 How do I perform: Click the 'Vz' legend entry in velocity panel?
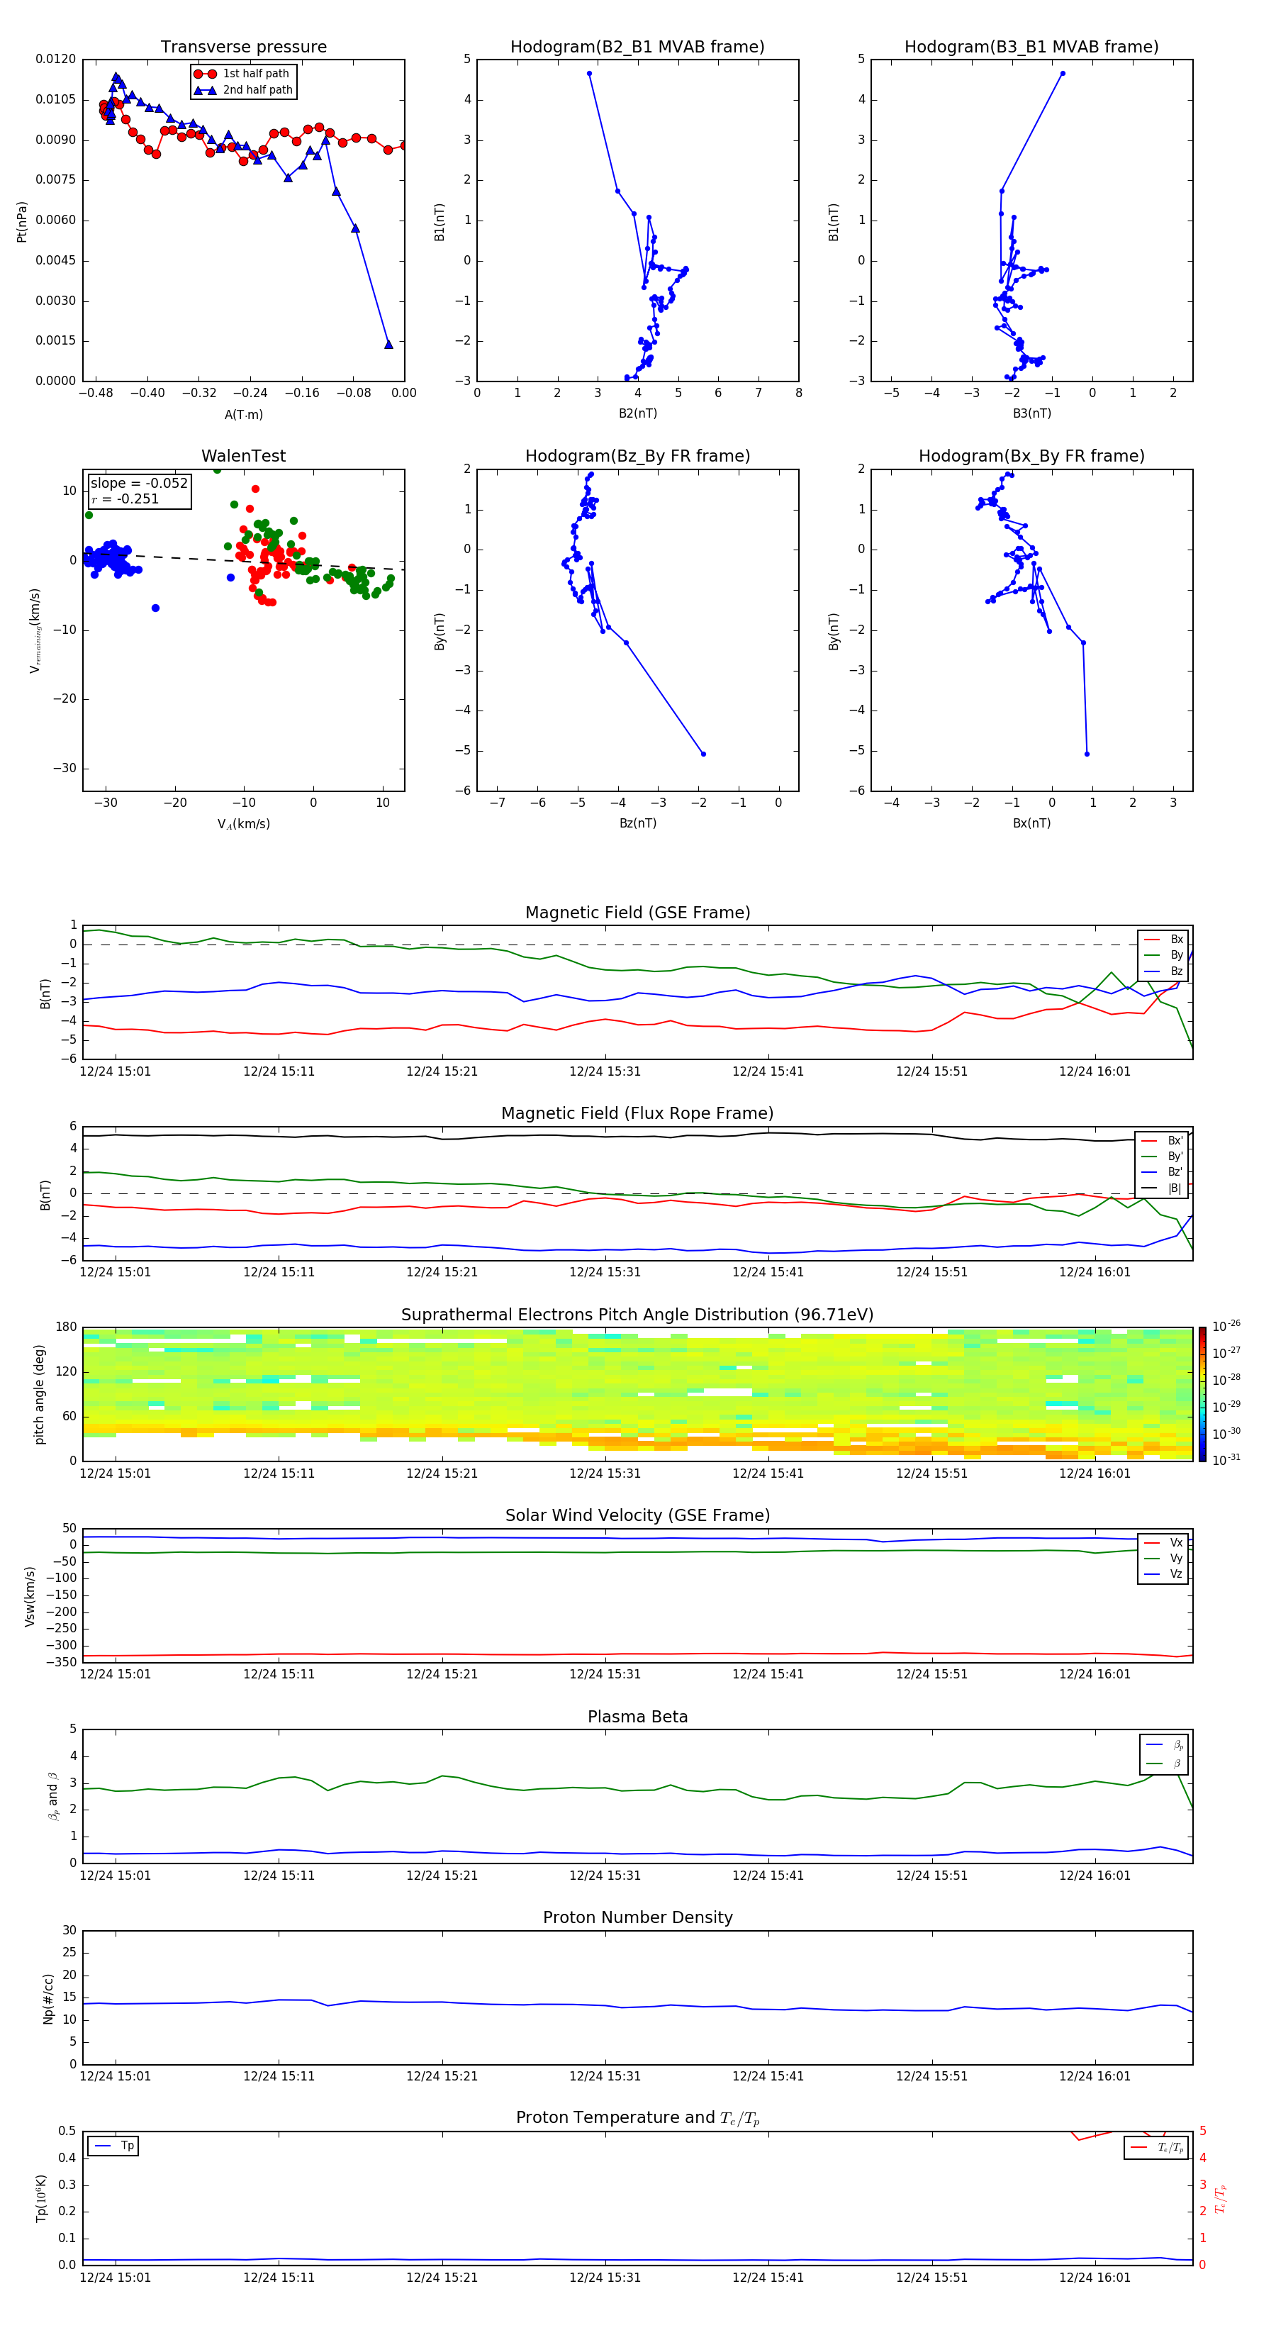coord(1164,1574)
